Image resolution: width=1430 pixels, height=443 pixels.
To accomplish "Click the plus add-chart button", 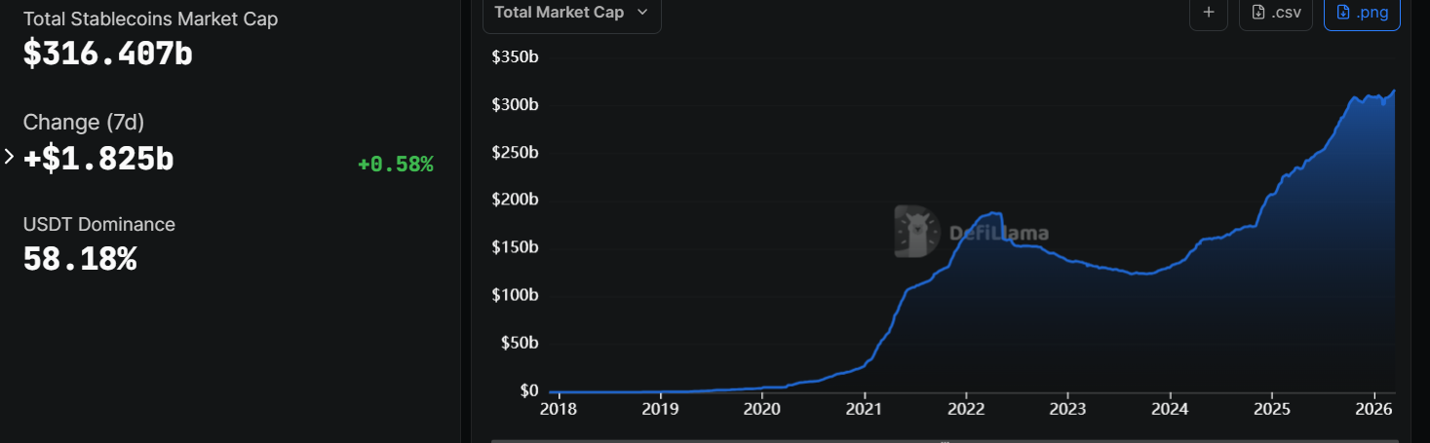I will pyautogui.click(x=1209, y=13).
